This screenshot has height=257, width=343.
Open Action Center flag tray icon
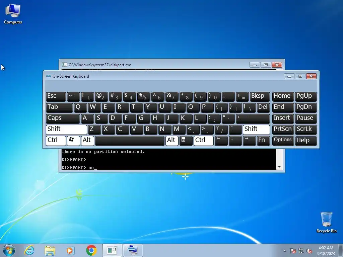293,251
